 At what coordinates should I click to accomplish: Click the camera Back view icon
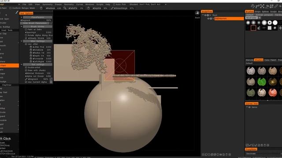(197, 13)
